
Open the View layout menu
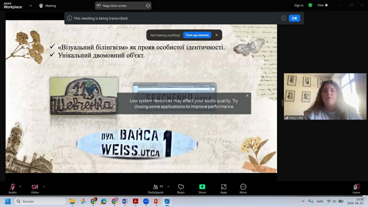(322, 5)
